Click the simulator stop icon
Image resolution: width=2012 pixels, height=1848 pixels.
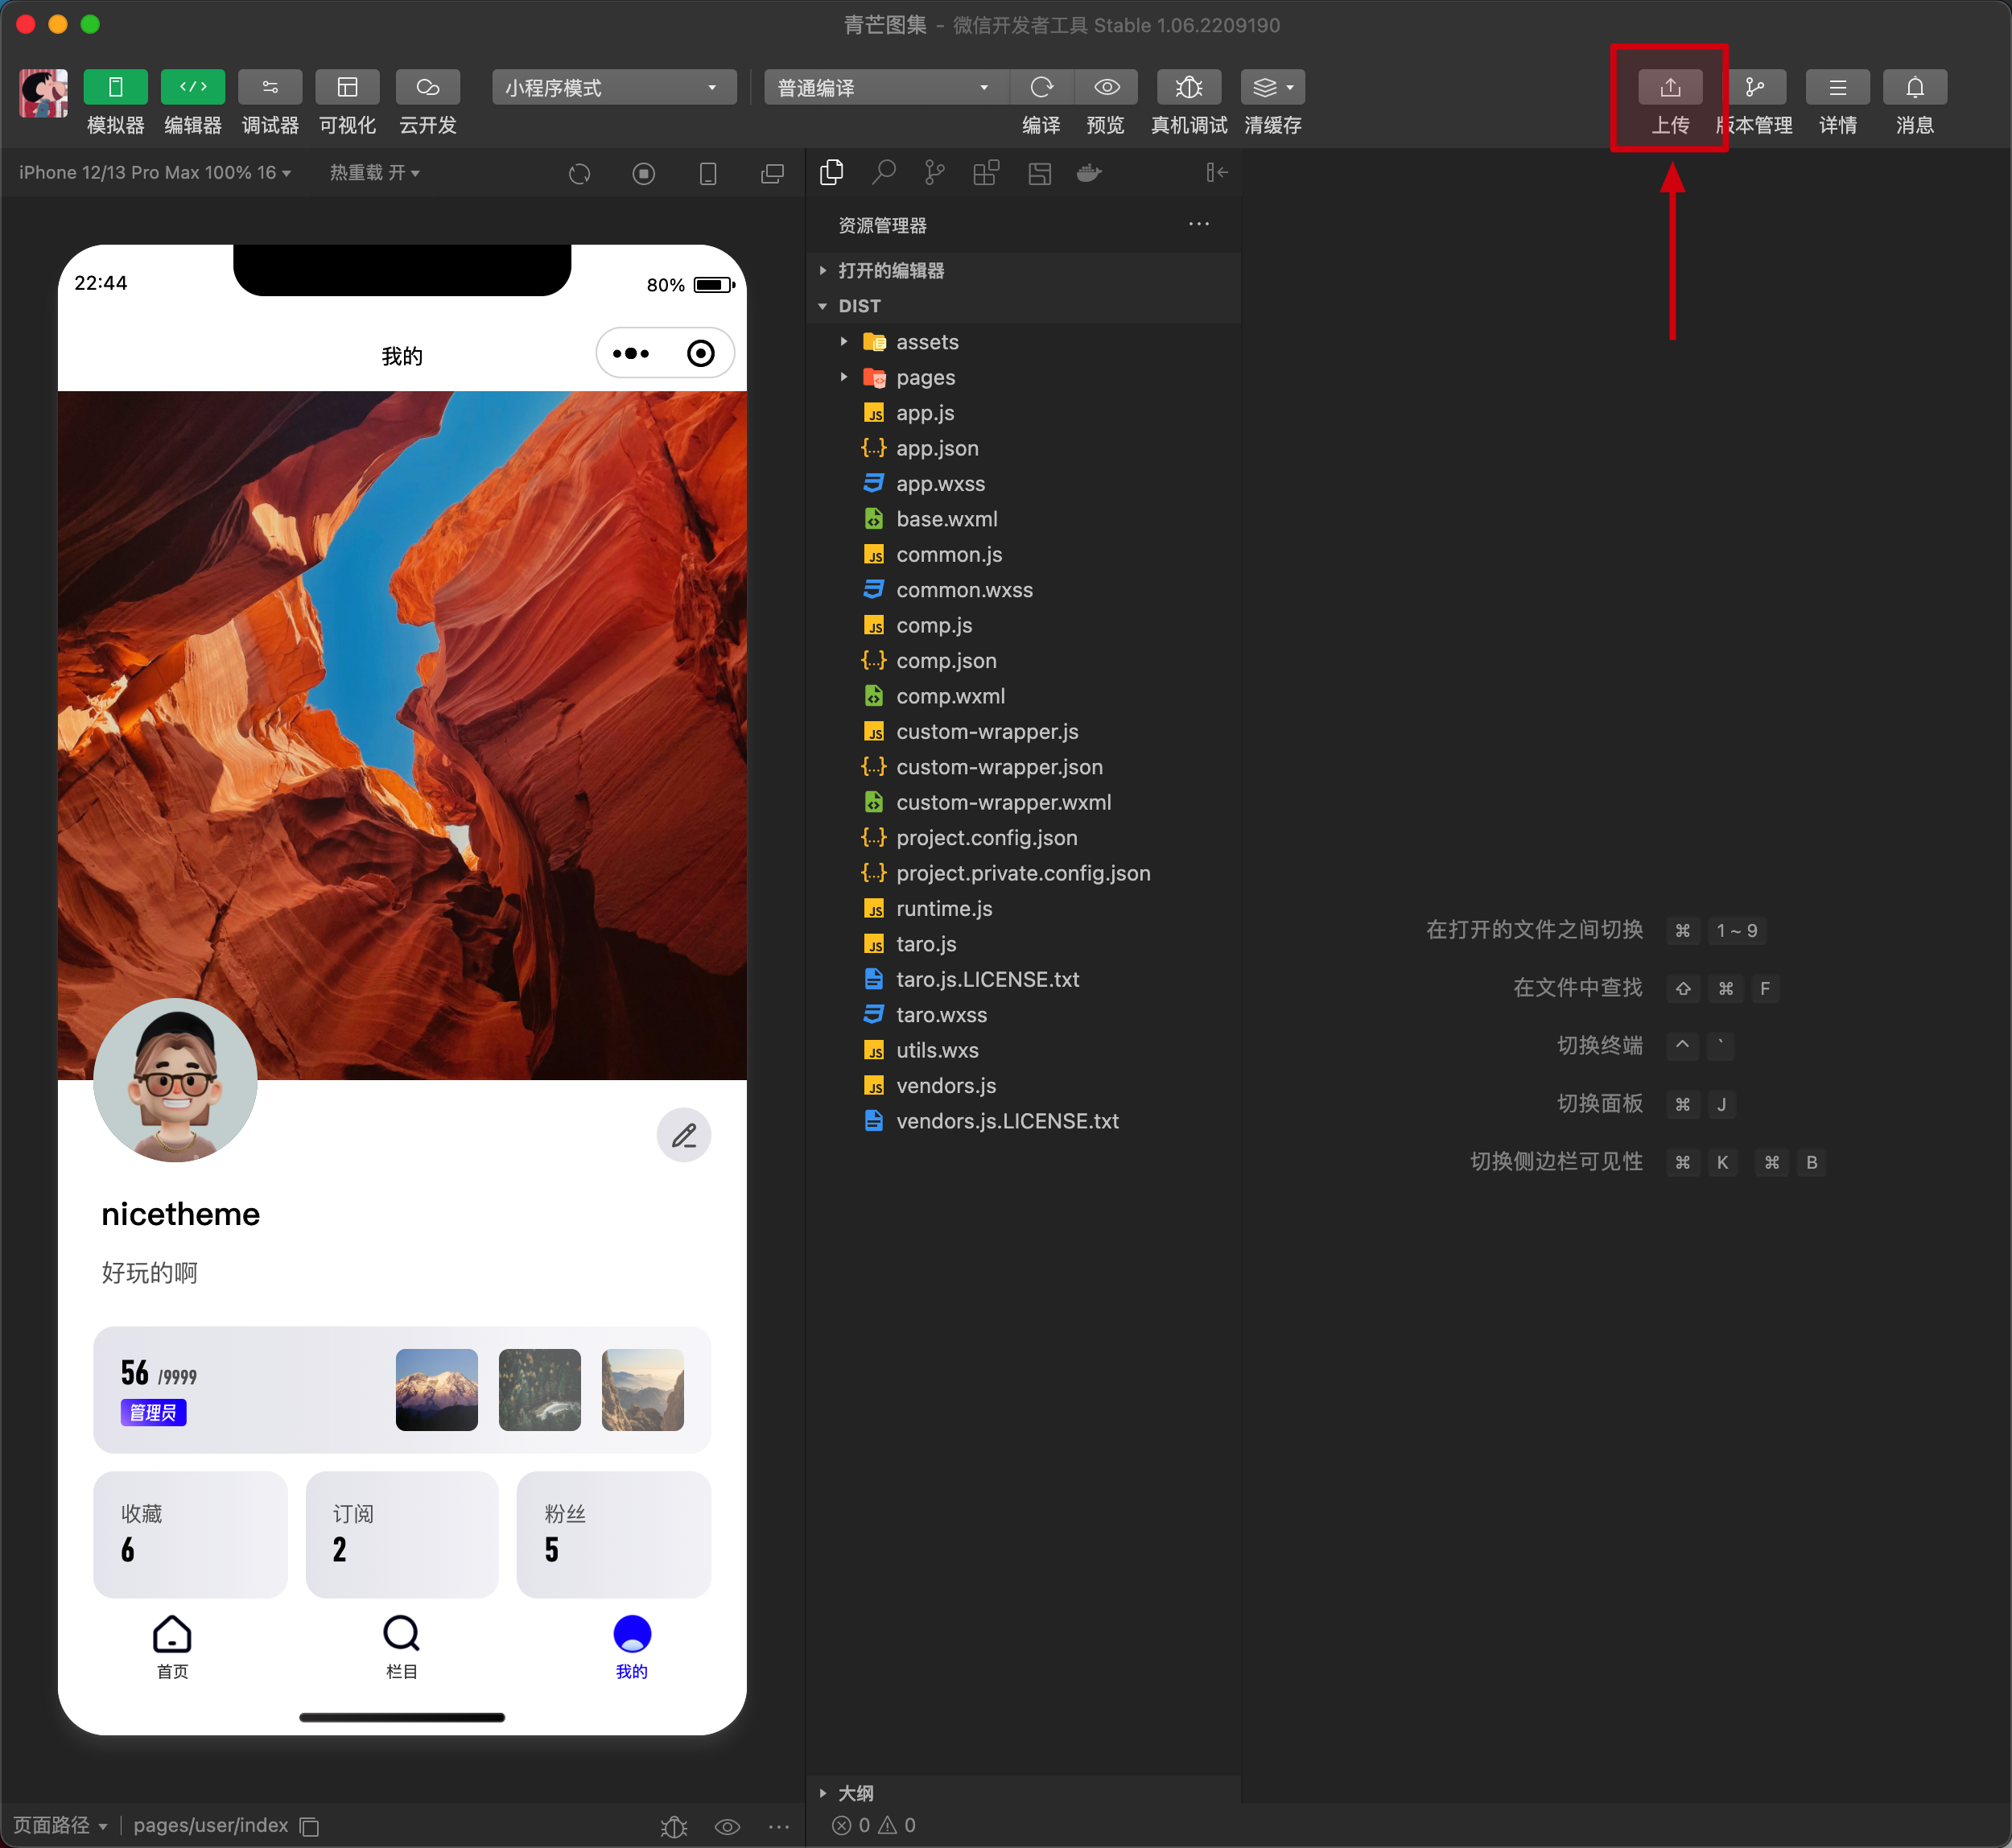(x=644, y=174)
